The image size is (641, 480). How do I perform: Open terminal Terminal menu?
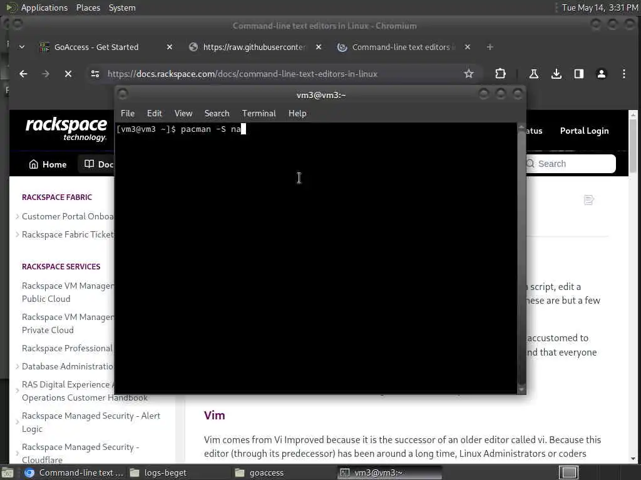[x=259, y=114]
